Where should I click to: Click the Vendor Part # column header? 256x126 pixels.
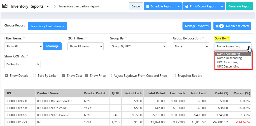(x=96, y=93)
